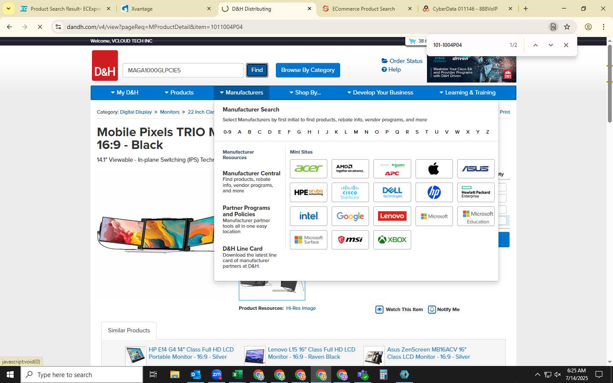Open a new browser tab
613x383 pixels.
click(x=526, y=9)
